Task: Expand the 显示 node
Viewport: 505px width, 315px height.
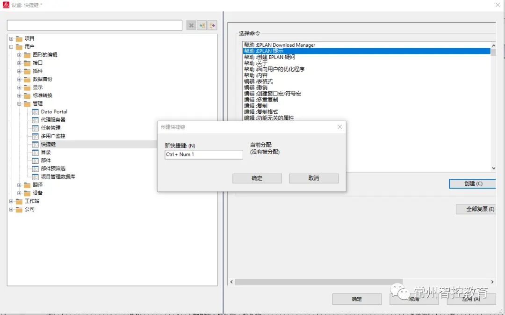Action: 19,88
